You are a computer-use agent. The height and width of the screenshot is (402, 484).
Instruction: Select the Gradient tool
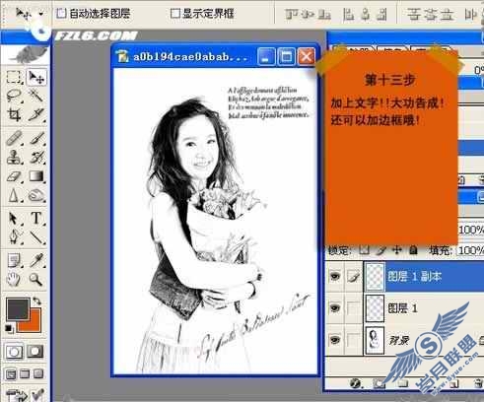[35, 176]
